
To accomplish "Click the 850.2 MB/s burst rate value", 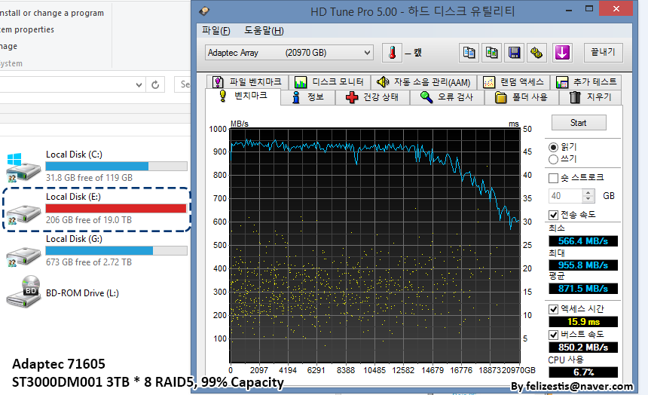I will point(583,348).
